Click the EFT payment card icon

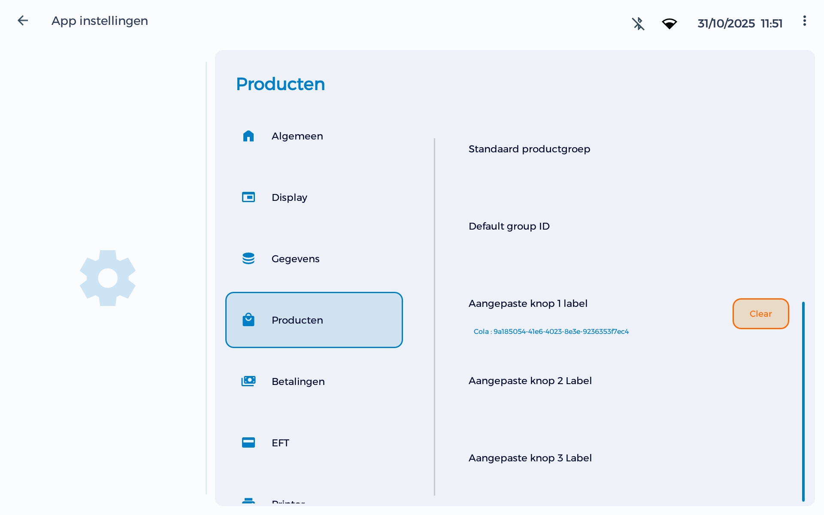249,442
